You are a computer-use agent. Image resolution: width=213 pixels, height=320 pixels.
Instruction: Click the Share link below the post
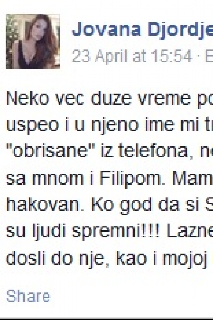pyautogui.click(x=28, y=296)
